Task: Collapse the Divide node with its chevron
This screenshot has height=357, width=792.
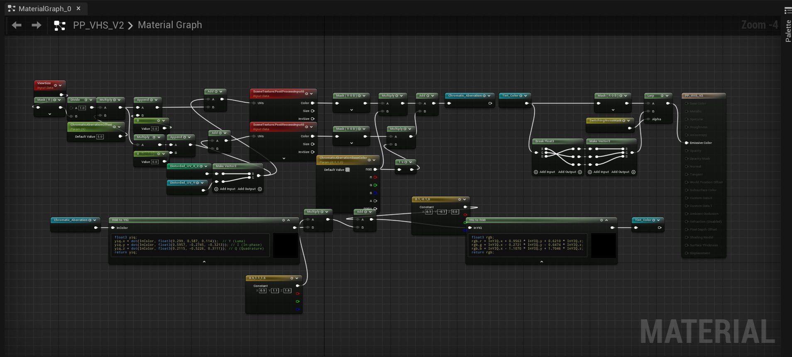Action: pyautogui.click(x=91, y=100)
